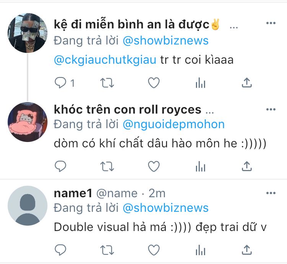Open the @nguoidepmohon mention link
This screenshot has width=287, height=264.
(x=173, y=124)
